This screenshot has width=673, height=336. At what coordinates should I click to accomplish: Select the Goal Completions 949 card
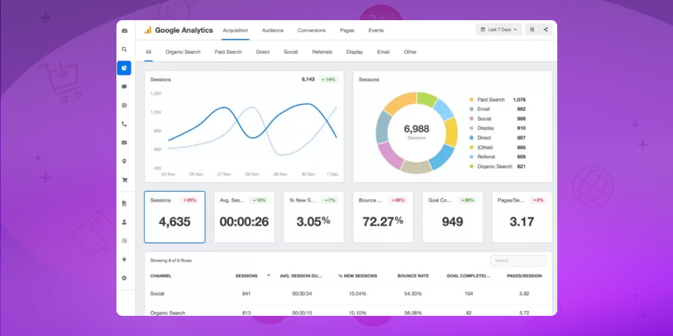click(x=452, y=217)
